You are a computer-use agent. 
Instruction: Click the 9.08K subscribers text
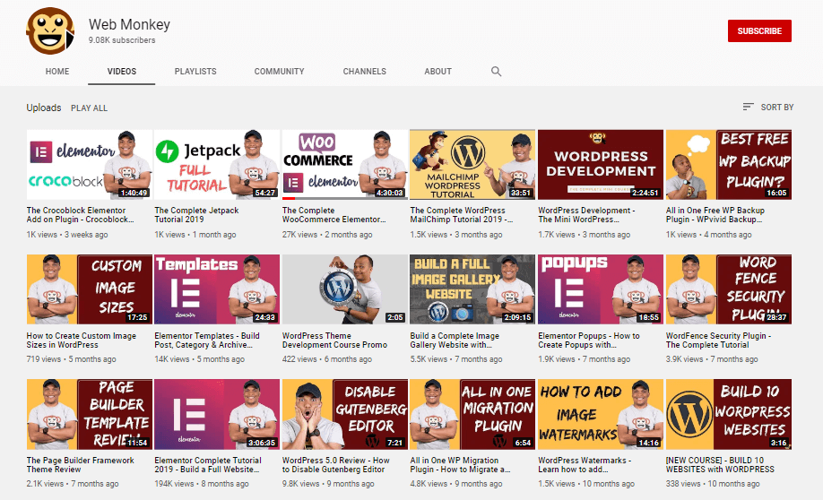point(122,40)
